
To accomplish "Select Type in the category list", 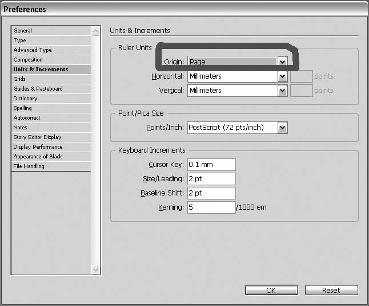I will [51, 40].
